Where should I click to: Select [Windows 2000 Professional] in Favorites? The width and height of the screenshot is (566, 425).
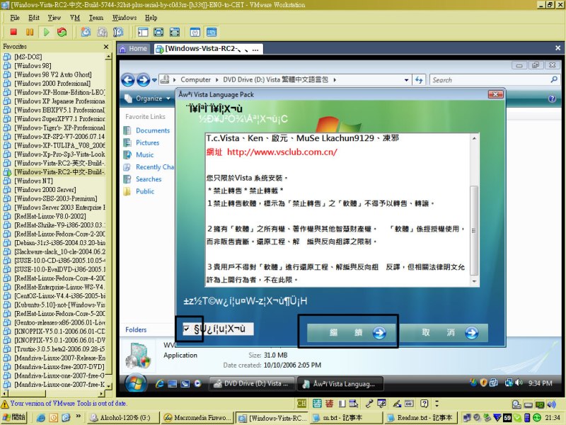coord(52,84)
